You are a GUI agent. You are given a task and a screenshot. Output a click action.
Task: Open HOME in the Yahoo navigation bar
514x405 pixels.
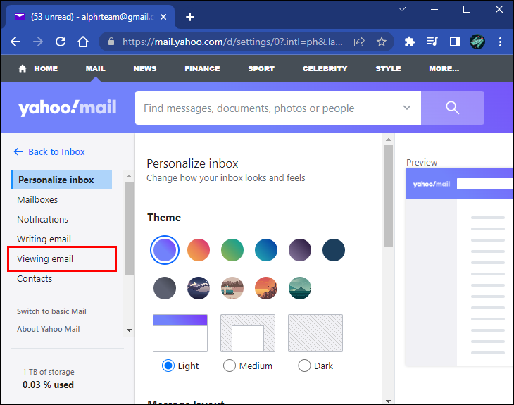pyautogui.click(x=46, y=68)
